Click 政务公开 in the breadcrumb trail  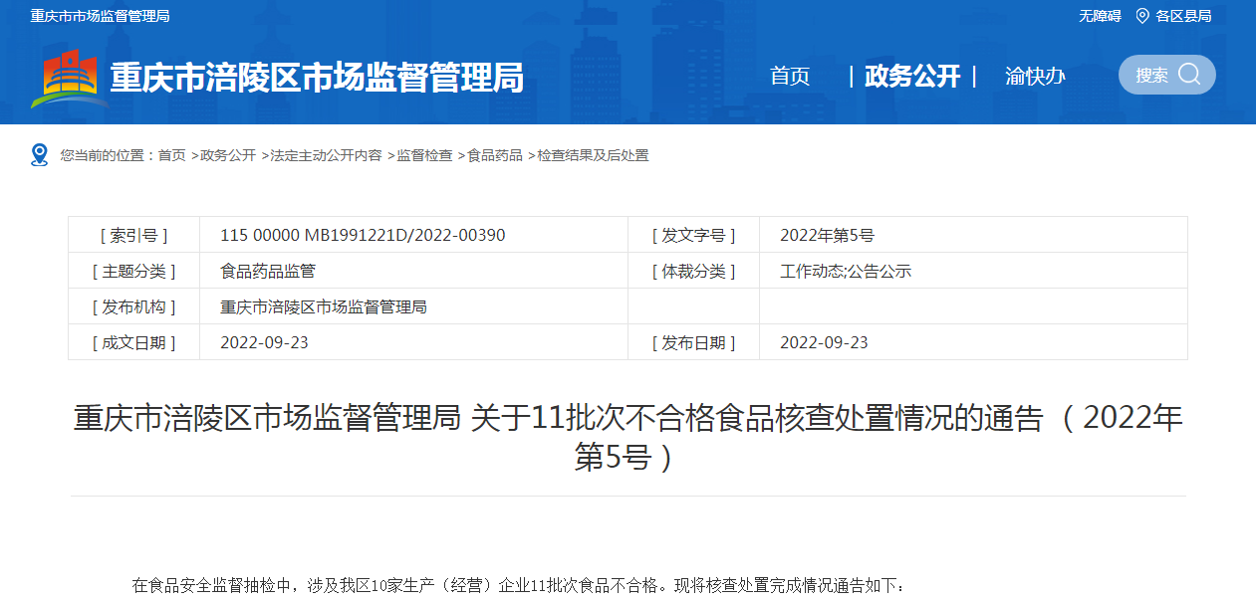tap(228, 155)
